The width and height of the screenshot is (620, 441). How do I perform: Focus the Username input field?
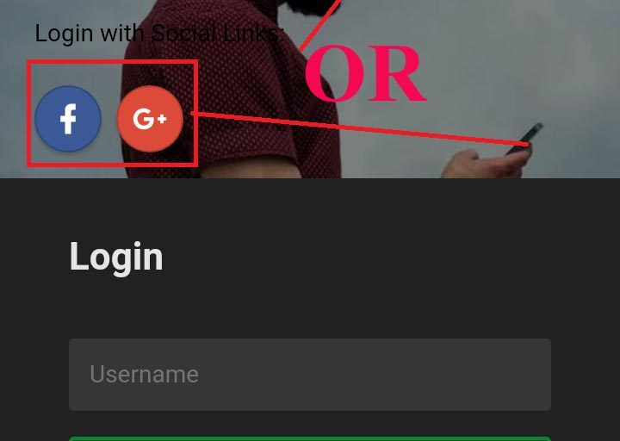point(310,374)
